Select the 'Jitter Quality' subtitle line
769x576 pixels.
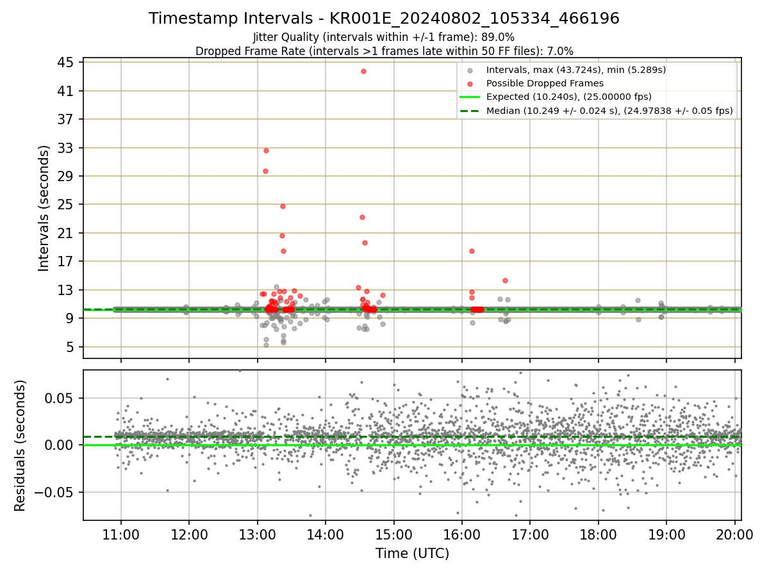click(384, 37)
